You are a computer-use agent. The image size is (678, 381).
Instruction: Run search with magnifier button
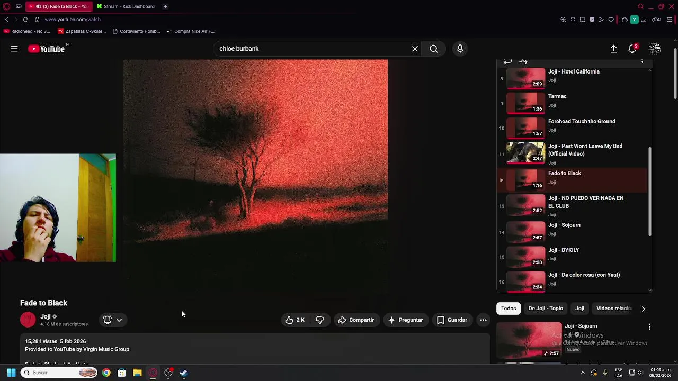pos(434,49)
